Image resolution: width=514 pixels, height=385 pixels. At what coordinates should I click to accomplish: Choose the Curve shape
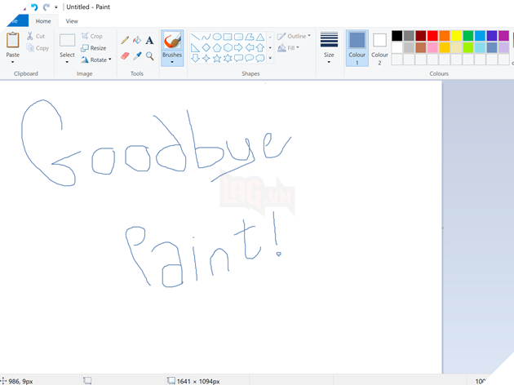pyautogui.click(x=206, y=37)
